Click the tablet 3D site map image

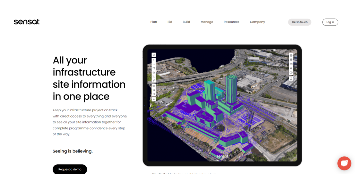222,105
